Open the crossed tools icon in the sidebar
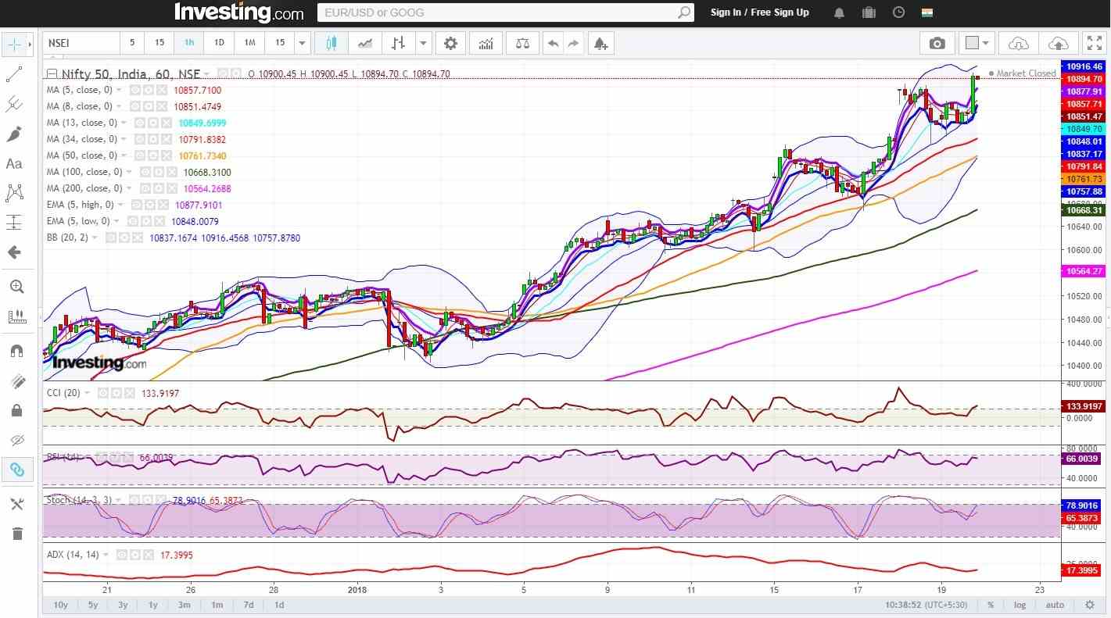This screenshot has height=618, width=1111. 16,504
